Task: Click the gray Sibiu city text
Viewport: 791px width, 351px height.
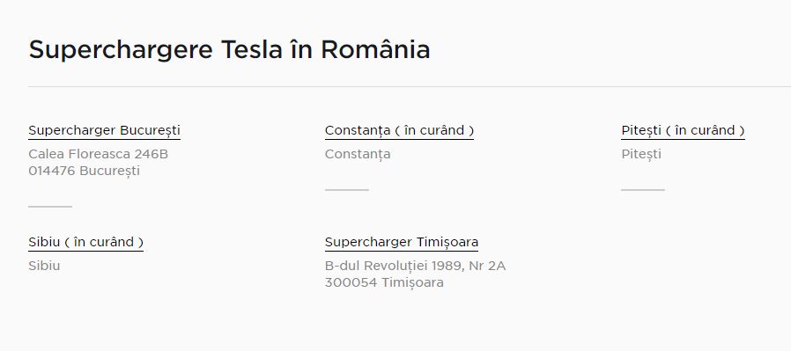Action: click(44, 266)
